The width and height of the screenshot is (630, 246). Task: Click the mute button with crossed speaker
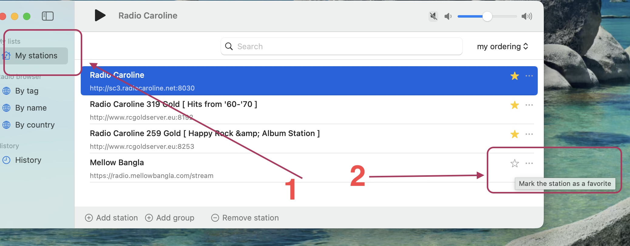click(433, 16)
